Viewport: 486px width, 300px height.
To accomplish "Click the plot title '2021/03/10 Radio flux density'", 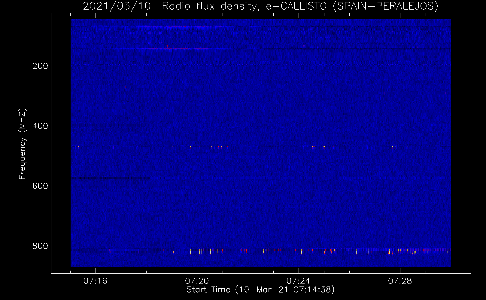I will (260, 6).
